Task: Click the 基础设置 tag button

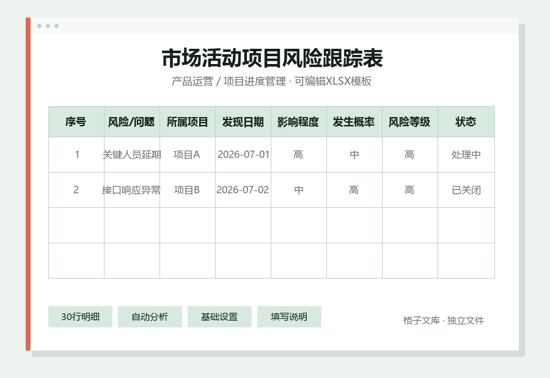Action: click(x=219, y=317)
